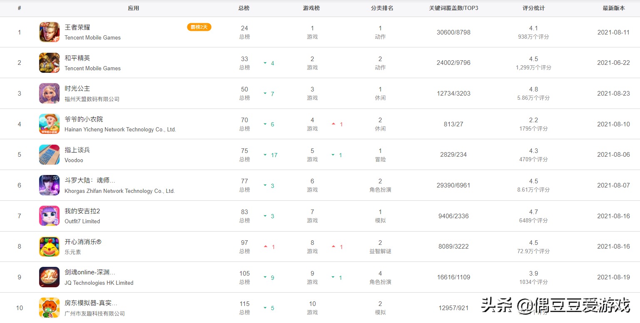Image resolution: width=640 pixels, height=323 pixels.
Task: Sort by the 评分统计 column header
Action: click(534, 8)
